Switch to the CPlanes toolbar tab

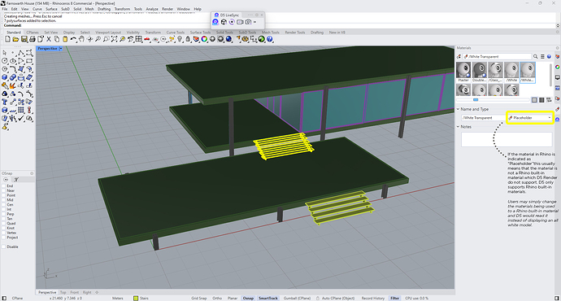(33, 33)
